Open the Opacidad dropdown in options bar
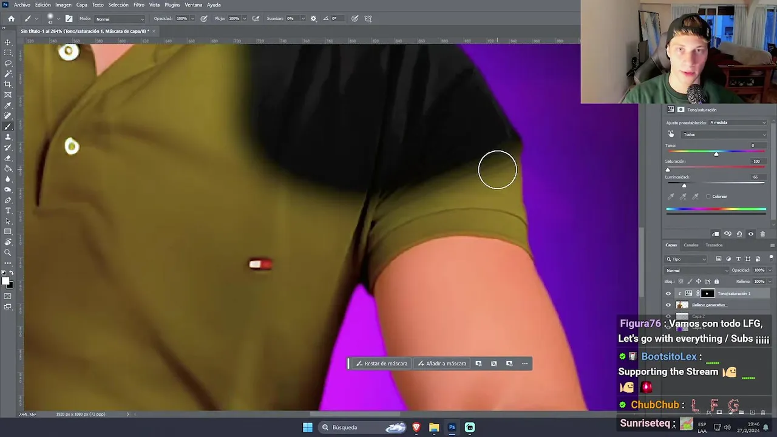The height and width of the screenshot is (437, 777). tap(193, 19)
